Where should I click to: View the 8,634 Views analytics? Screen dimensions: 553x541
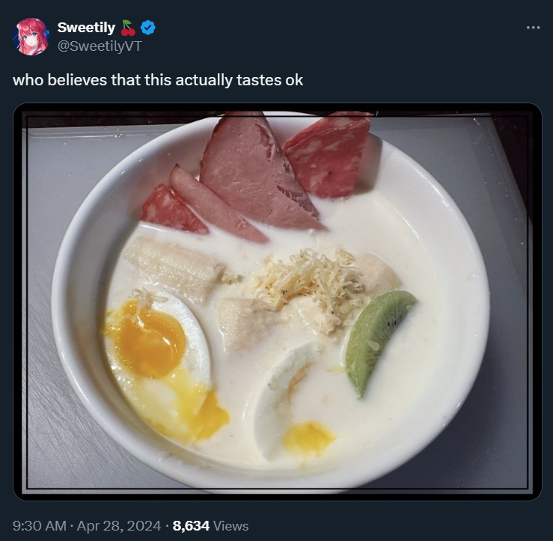tap(210, 526)
